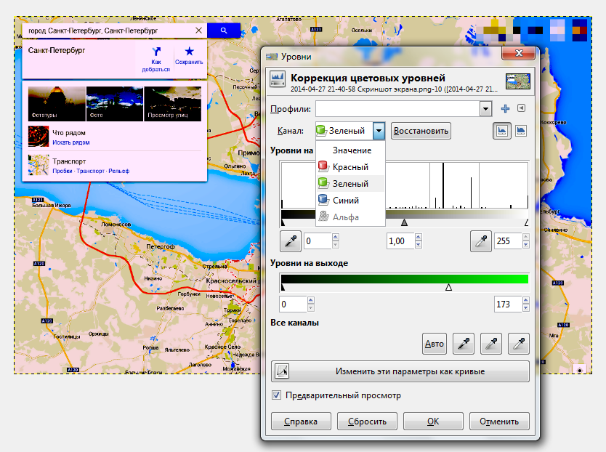This screenshot has width=606, height=452.
Task: Click 'Изменить эти параметры как кривые'
Action: 400,371
